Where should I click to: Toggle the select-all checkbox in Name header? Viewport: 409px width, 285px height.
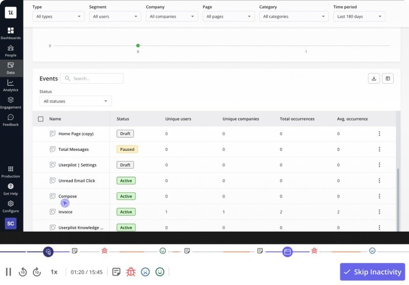tap(41, 119)
